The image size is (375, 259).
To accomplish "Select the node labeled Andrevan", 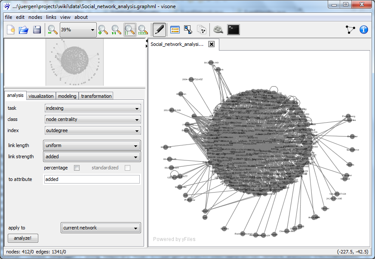I will click(x=181, y=94).
